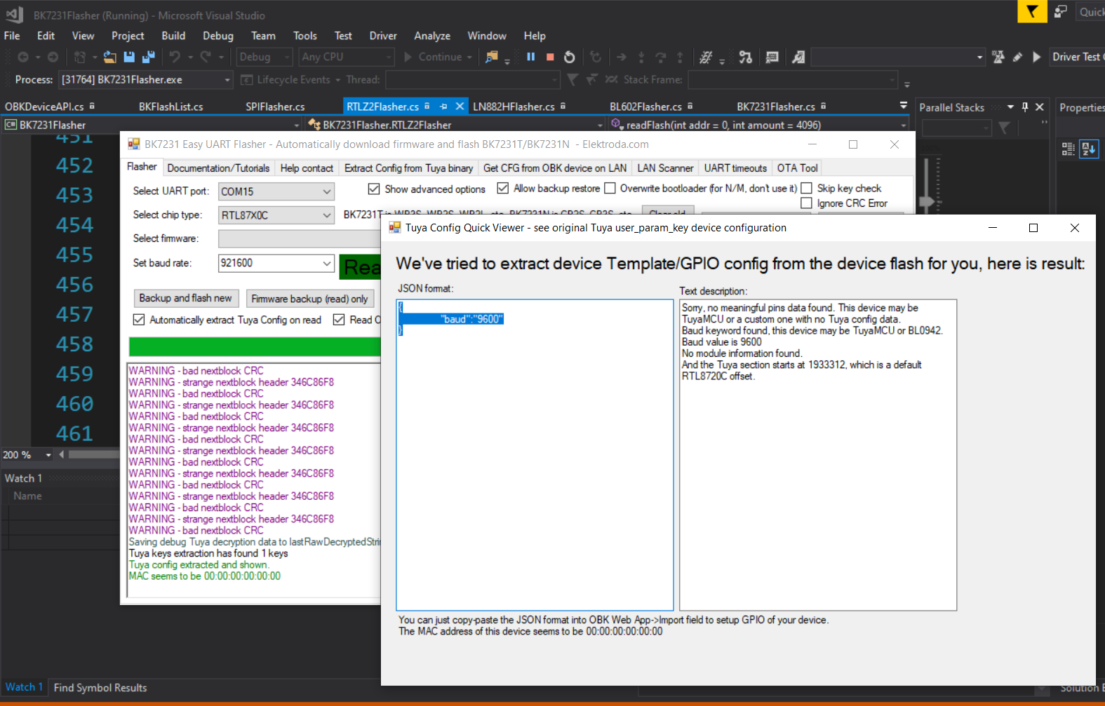Screen dimensions: 1105x706
Task: Uncheck Show advanced options checkbox
Action: pos(374,189)
